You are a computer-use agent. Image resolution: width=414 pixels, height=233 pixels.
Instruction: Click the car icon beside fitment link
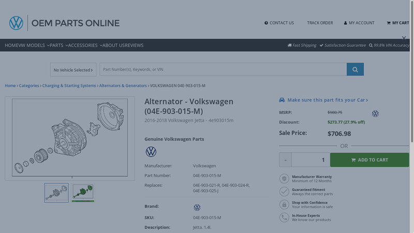[x=282, y=100]
